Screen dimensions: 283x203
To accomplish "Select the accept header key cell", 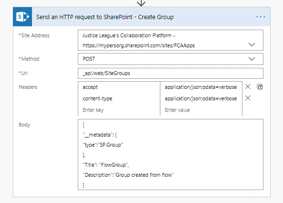I will tap(119, 87).
